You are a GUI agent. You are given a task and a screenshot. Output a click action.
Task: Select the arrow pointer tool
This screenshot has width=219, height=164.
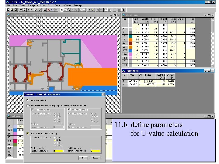[x=61, y=10]
